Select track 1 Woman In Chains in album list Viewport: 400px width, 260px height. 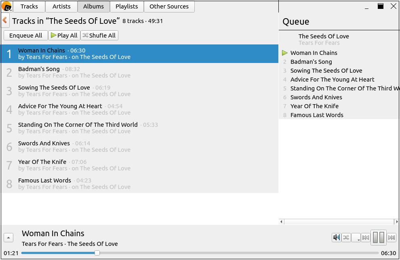pos(140,54)
